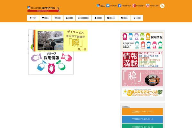The image size is (192, 128).
Task: Open the Twitter link in the header
Action: click(111, 6)
